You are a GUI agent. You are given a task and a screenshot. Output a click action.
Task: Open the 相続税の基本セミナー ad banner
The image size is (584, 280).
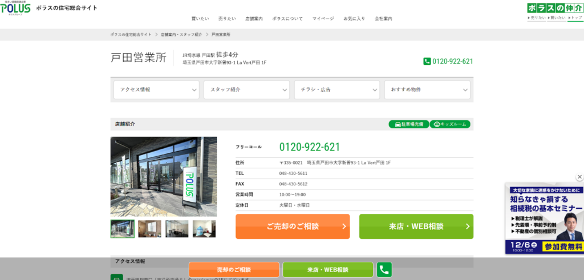(545, 218)
